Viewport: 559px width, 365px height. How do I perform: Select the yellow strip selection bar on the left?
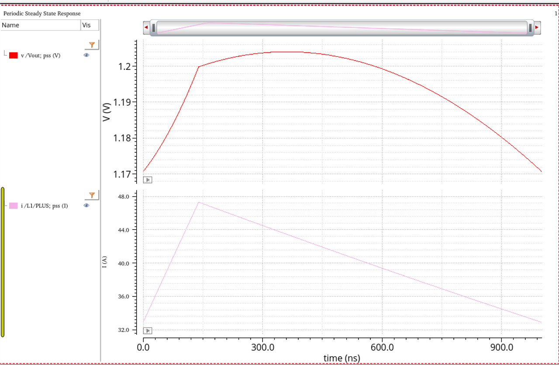tap(3, 262)
